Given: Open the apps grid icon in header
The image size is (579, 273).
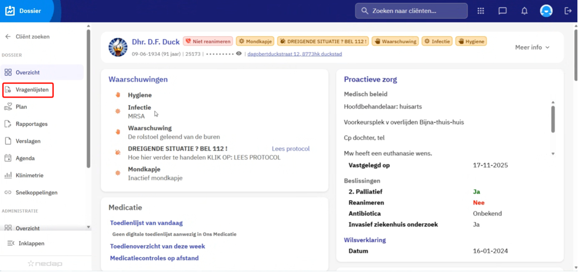Looking at the screenshot, I should click(x=481, y=11).
